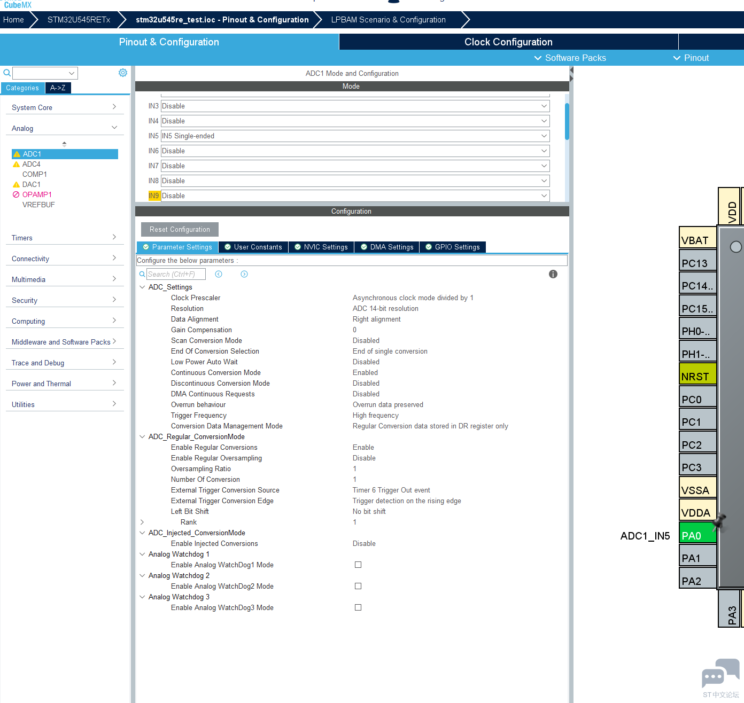Open the GPIO Settings tab
Viewport: 744px width, 703px height.
point(453,247)
